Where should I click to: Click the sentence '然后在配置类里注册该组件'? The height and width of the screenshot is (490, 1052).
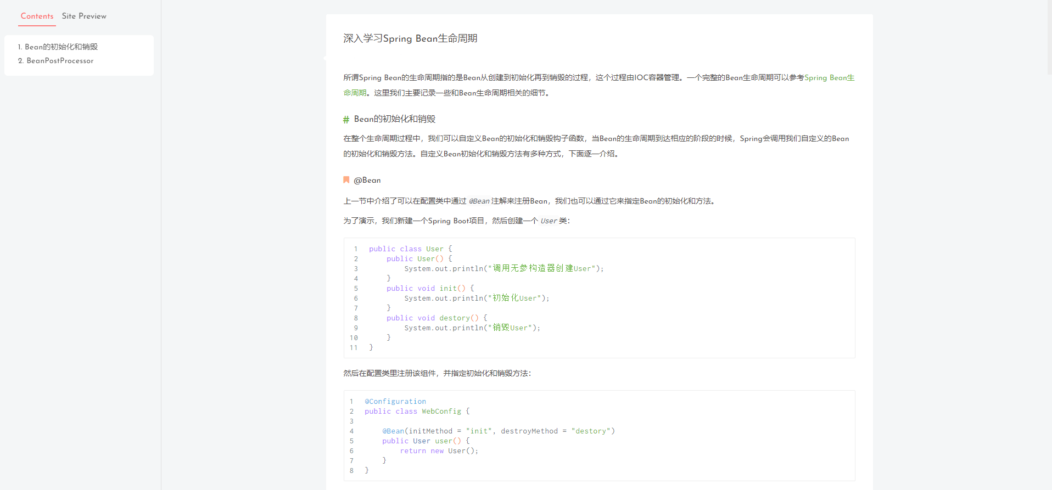point(389,373)
